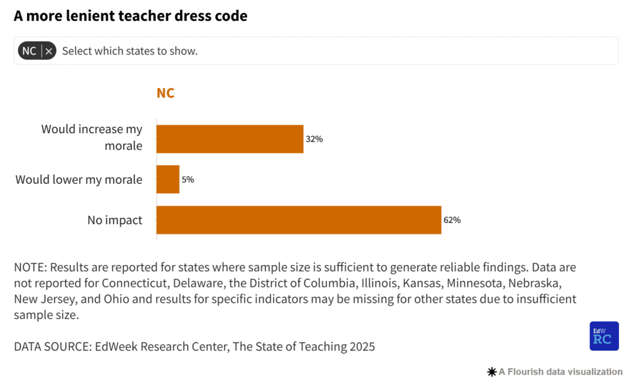634x387 pixels.
Task: Click the NC state chip label
Action: click(29, 51)
